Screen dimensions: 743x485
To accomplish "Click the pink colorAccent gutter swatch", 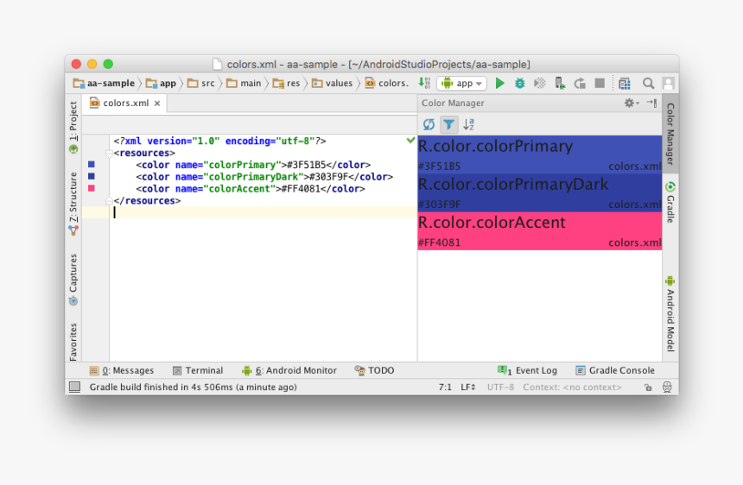I will point(92,188).
